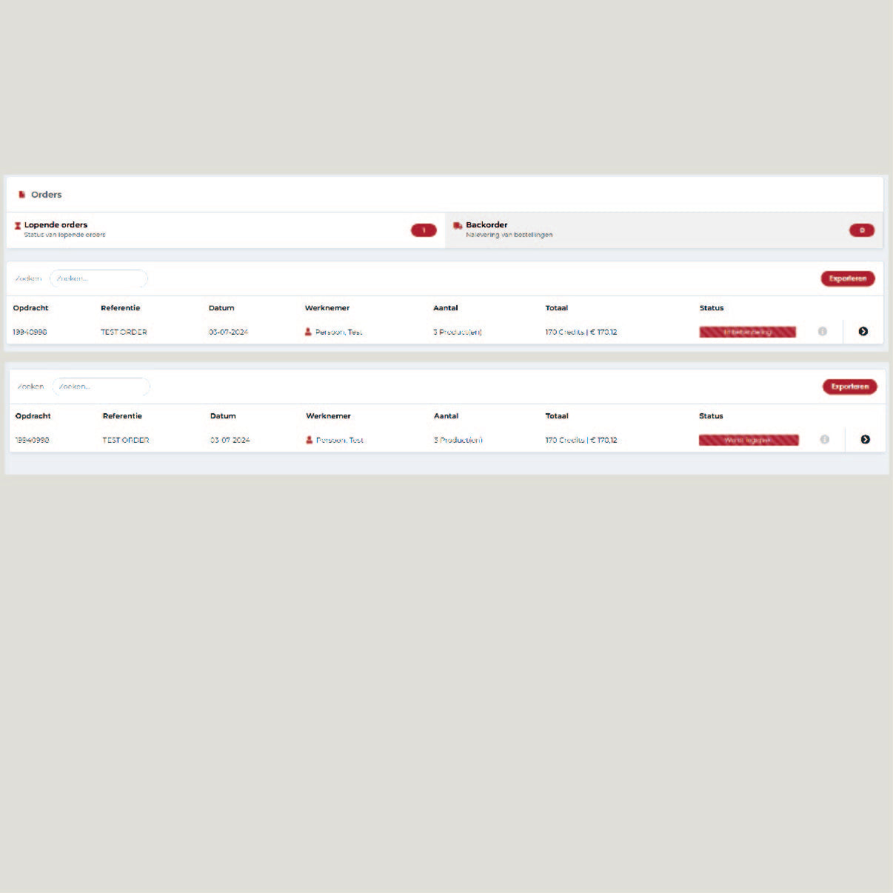The width and height of the screenshot is (893, 893).
Task: Click the person icon in the 'In behandeling' row
Action: [308, 332]
